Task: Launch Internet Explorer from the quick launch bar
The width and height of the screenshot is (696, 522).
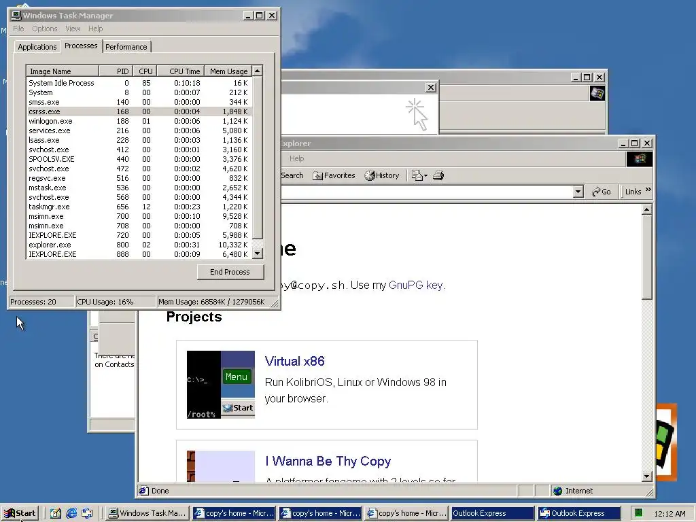Action: (71, 513)
